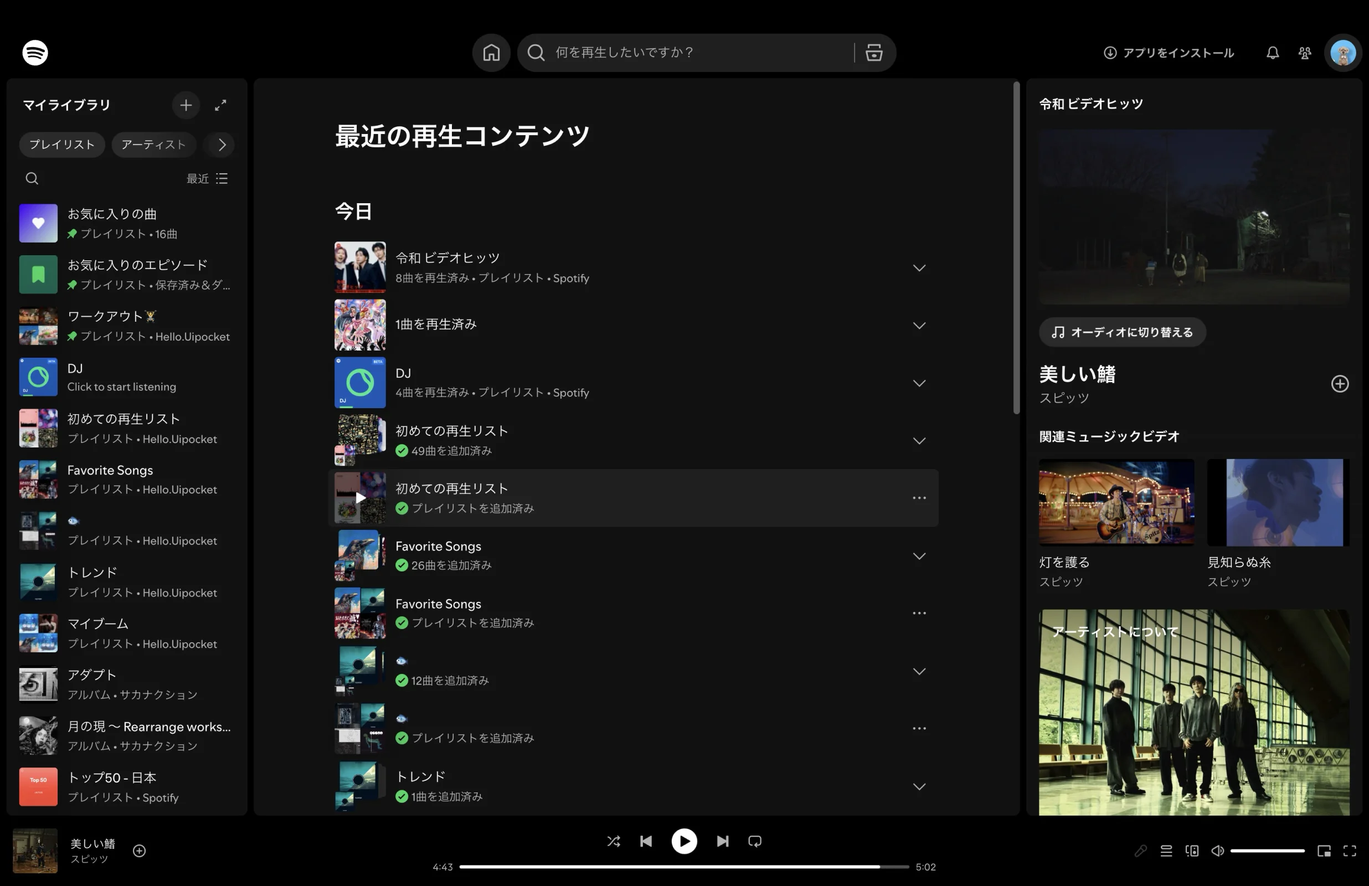Open the play queue icon
This screenshot has width=1369, height=886.
(x=1166, y=851)
